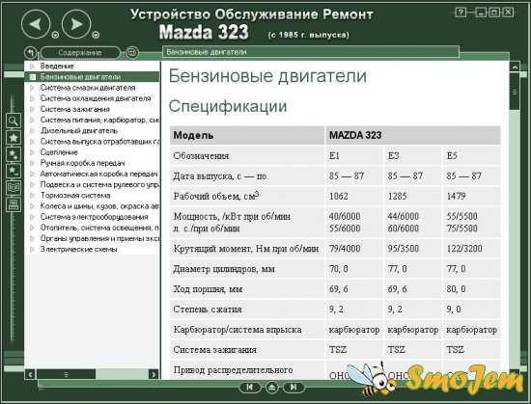Open the back history dropdown arrow

pyautogui.click(x=55, y=35)
